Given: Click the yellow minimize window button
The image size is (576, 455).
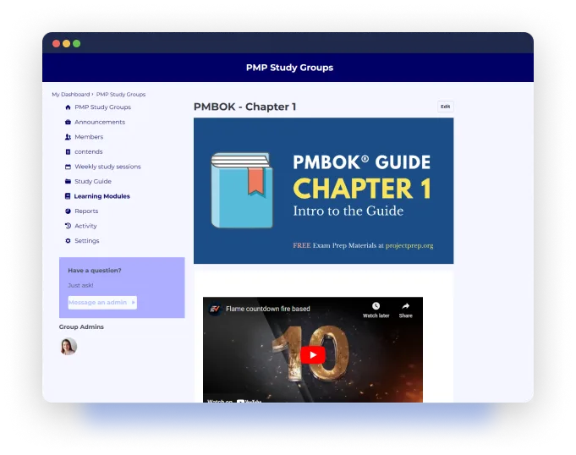Looking at the screenshot, I should 67,44.
